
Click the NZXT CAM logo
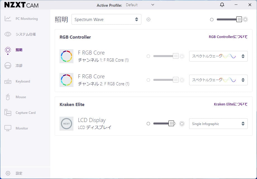[21, 5]
